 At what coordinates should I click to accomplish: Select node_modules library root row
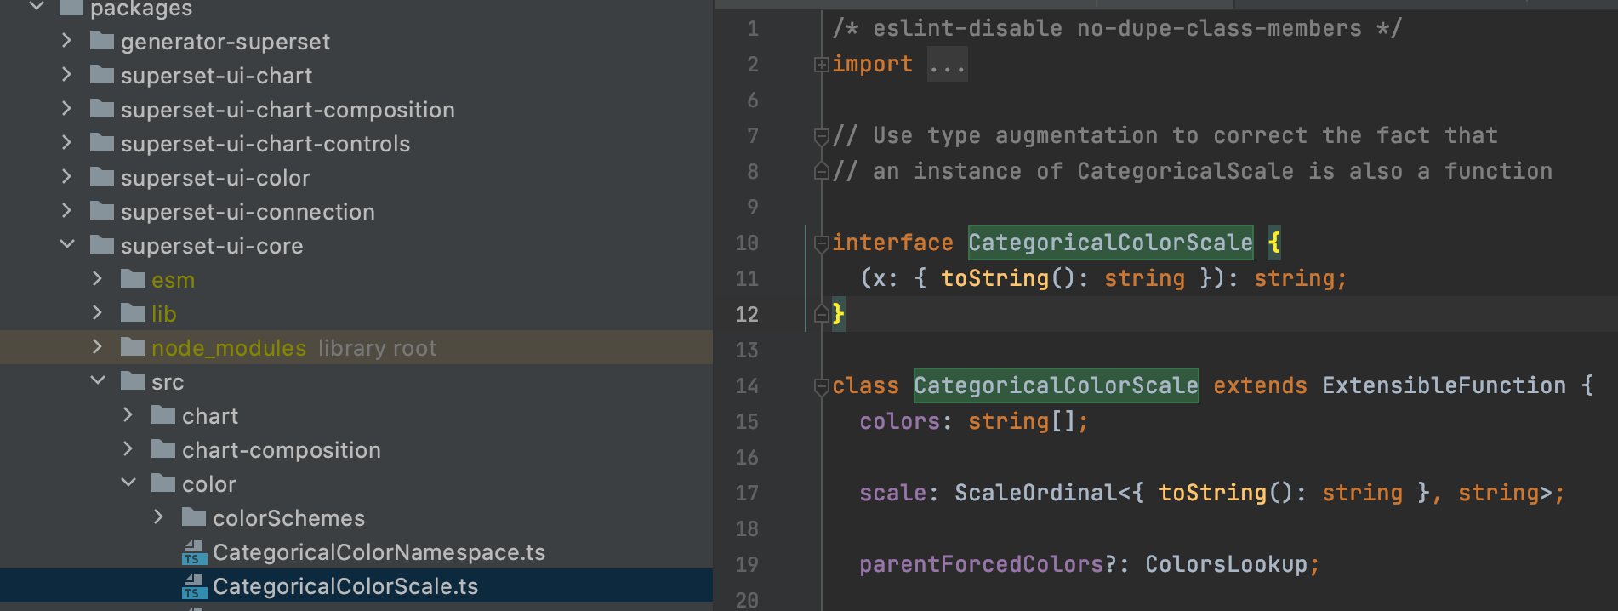click(356, 347)
